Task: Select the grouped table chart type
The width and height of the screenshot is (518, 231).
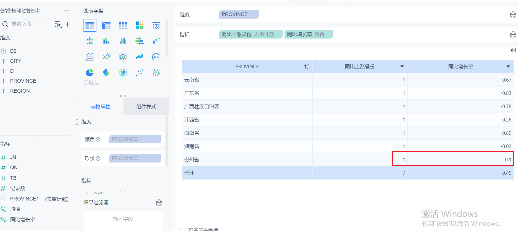Action: 90,26
